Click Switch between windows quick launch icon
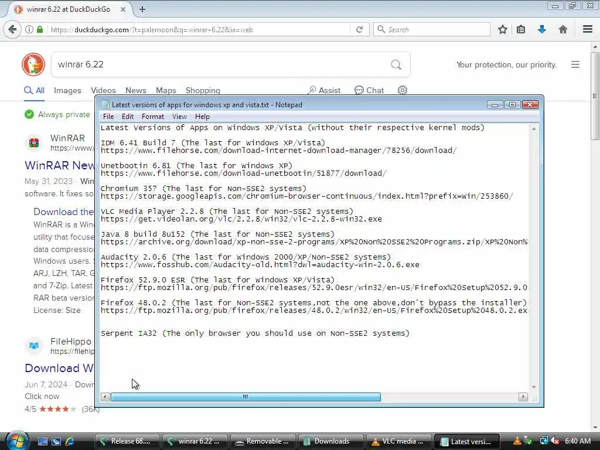This screenshot has height=450, width=600. click(56, 441)
